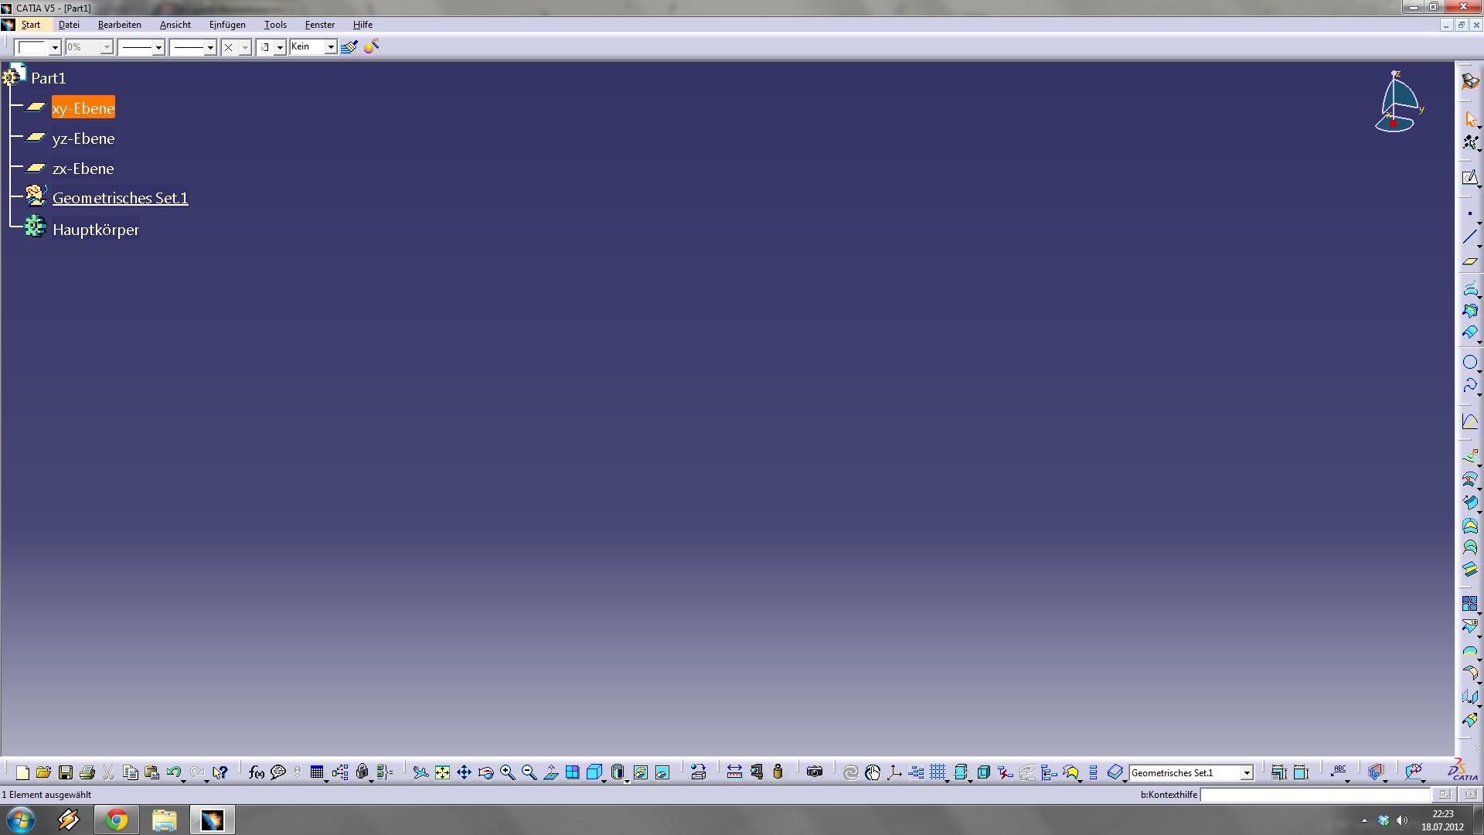Expand the isometric view cube flyout
This screenshot has width=1484, height=835.
[604, 781]
